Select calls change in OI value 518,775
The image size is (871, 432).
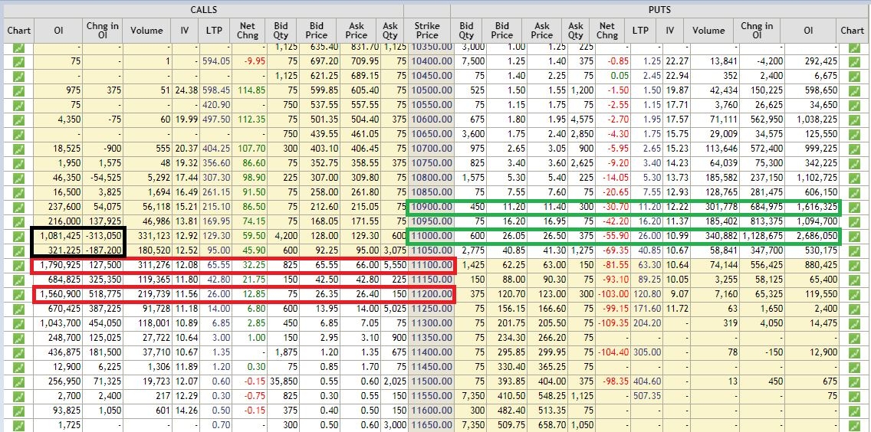click(106, 294)
